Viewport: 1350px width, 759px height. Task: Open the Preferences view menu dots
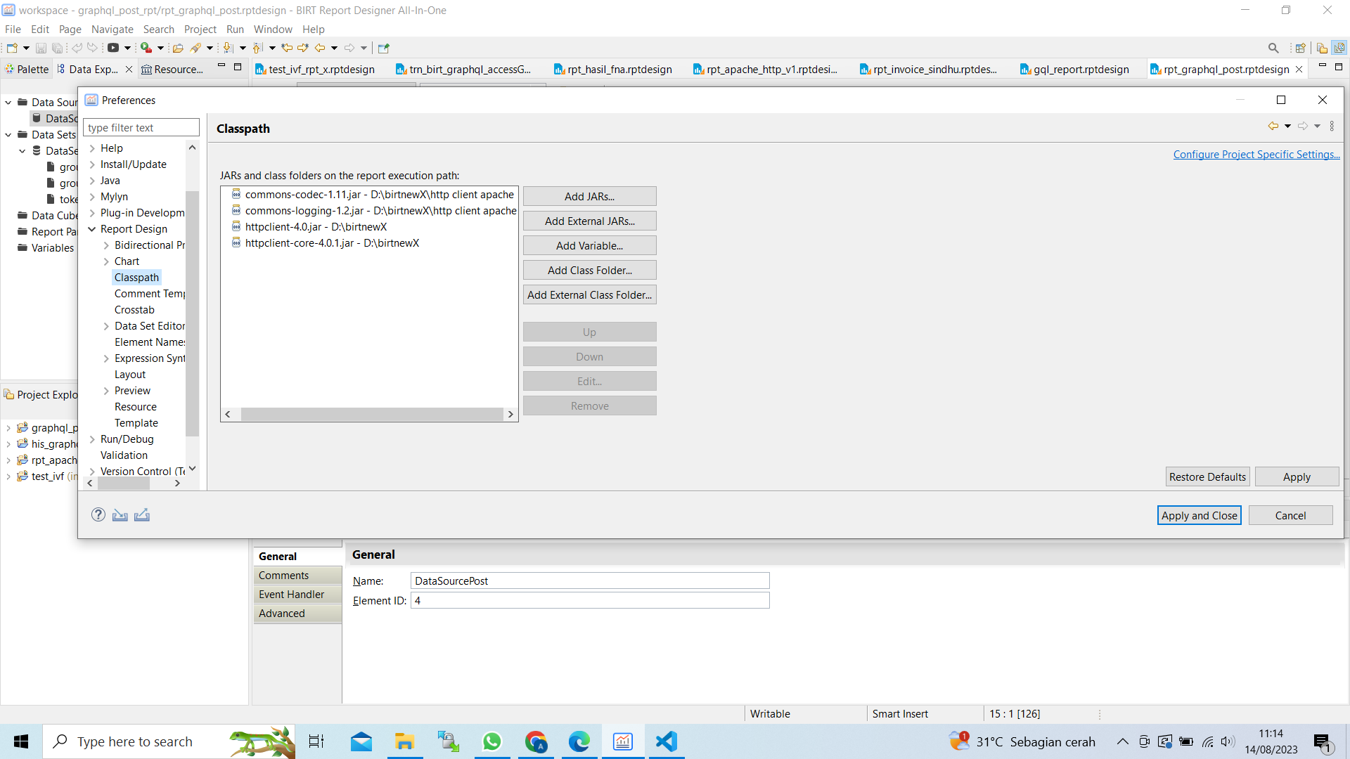coord(1332,126)
